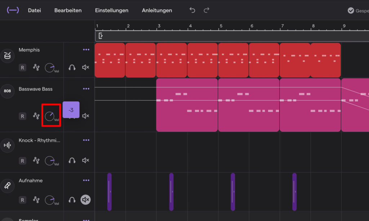Viewport: 369px width, 221px height.
Task: Select the Basswave Bass clip starting at bar 5
Action: point(249,105)
